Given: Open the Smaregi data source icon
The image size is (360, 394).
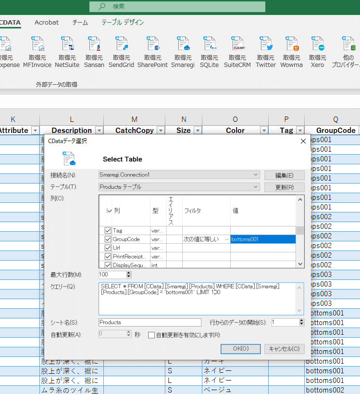Looking at the screenshot, I should (183, 45).
